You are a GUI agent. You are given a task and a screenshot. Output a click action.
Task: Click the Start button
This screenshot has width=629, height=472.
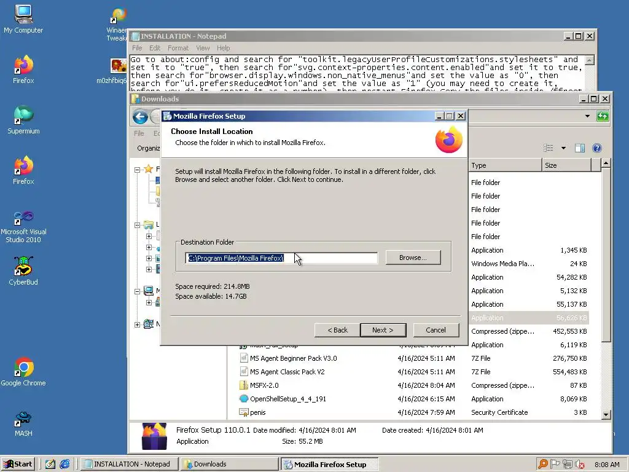click(x=18, y=464)
